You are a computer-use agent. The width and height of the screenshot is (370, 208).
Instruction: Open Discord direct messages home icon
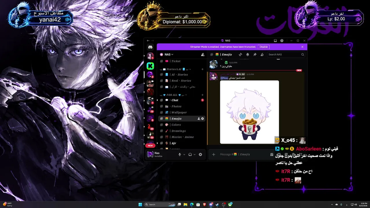coord(150,47)
